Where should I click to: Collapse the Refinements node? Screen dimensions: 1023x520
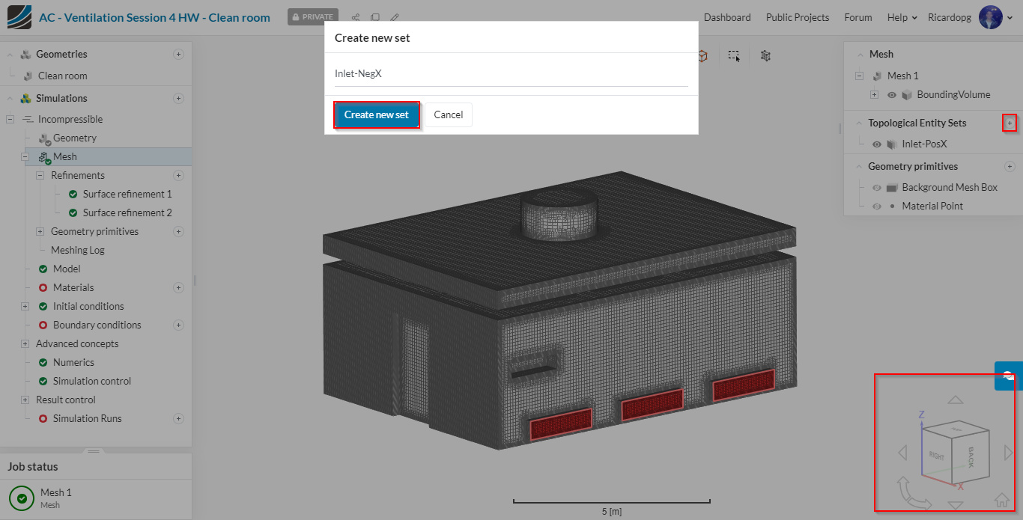40,175
